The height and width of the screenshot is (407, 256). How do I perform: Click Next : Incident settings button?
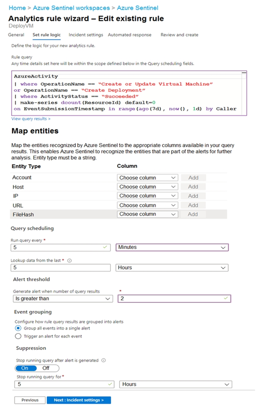point(79,400)
